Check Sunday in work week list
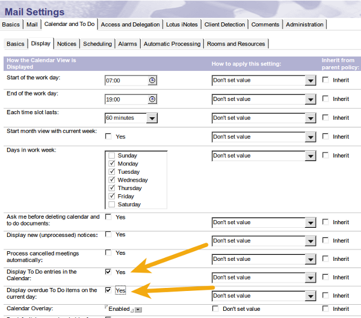The width and height of the screenshot is (361, 318). click(x=112, y=155)
